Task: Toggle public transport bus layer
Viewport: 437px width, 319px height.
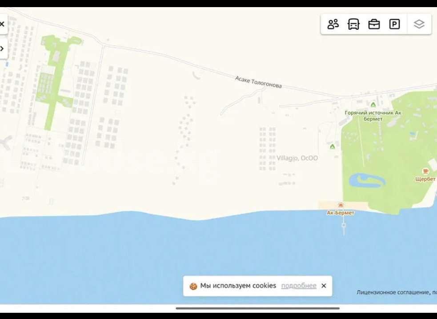Action: pos(353,24)
